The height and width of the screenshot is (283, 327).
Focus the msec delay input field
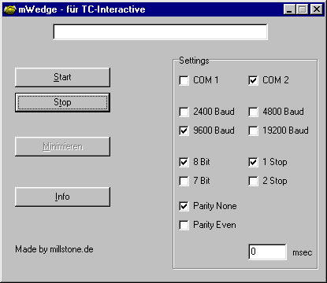[x=267, y=252]
